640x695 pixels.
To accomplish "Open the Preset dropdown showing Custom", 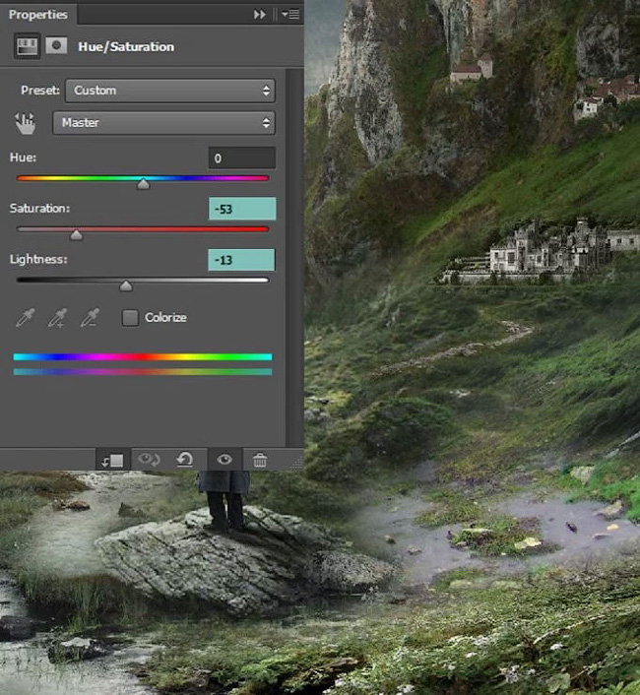I will 170,91.
